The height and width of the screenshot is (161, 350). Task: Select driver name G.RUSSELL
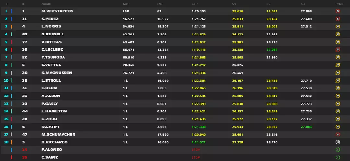(52, 34)
